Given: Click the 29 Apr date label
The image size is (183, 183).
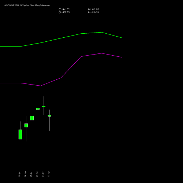Looking at the screenshot, I should (43, 174).
